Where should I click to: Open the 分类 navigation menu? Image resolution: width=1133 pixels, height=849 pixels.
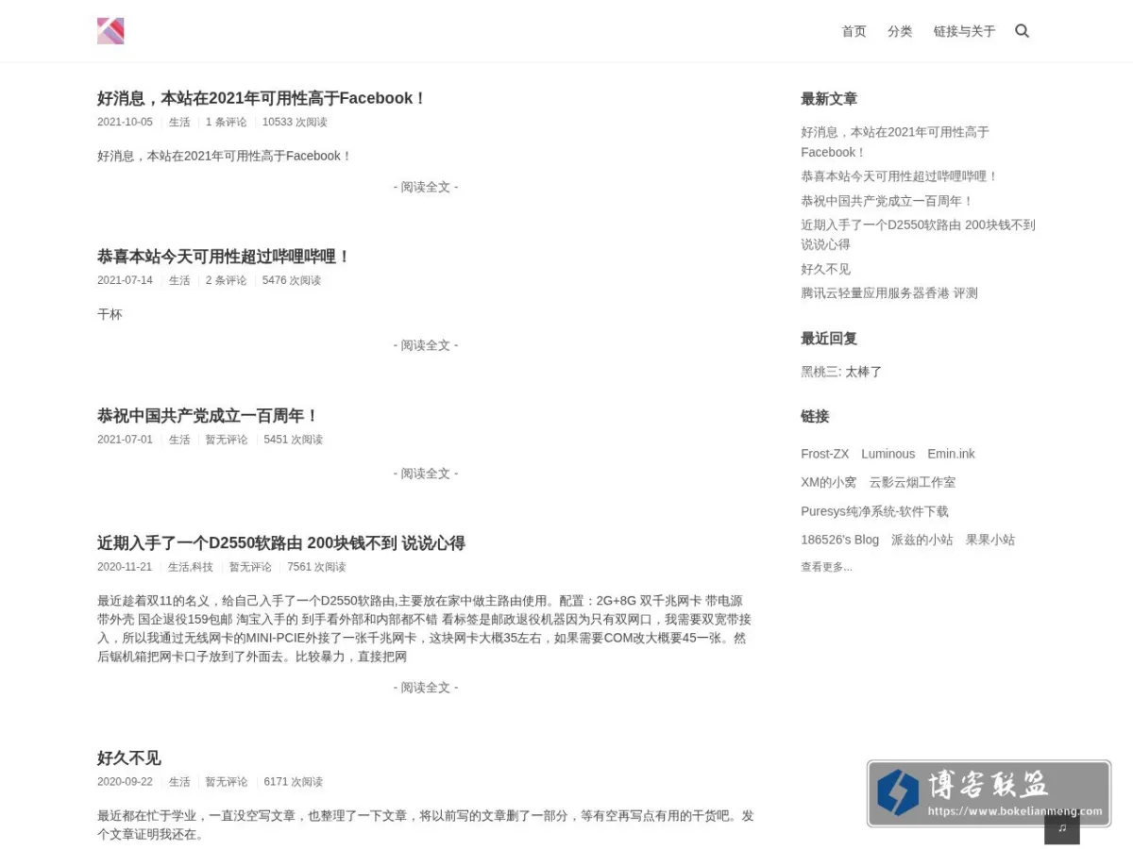[900, 31]
